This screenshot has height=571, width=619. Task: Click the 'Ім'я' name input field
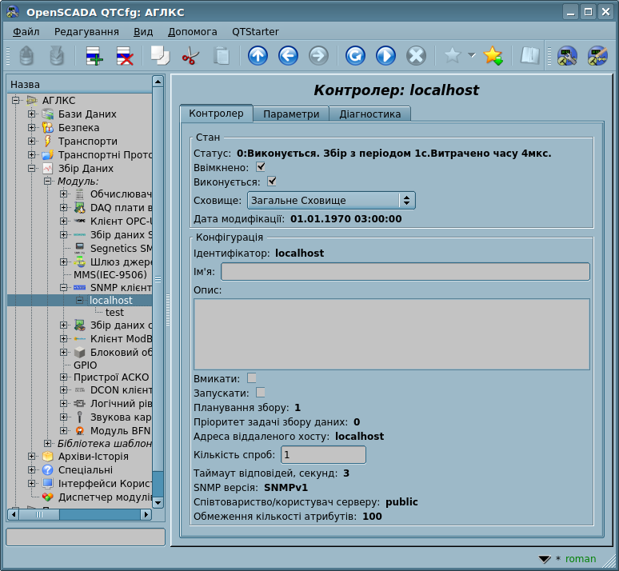coord(405,272)
